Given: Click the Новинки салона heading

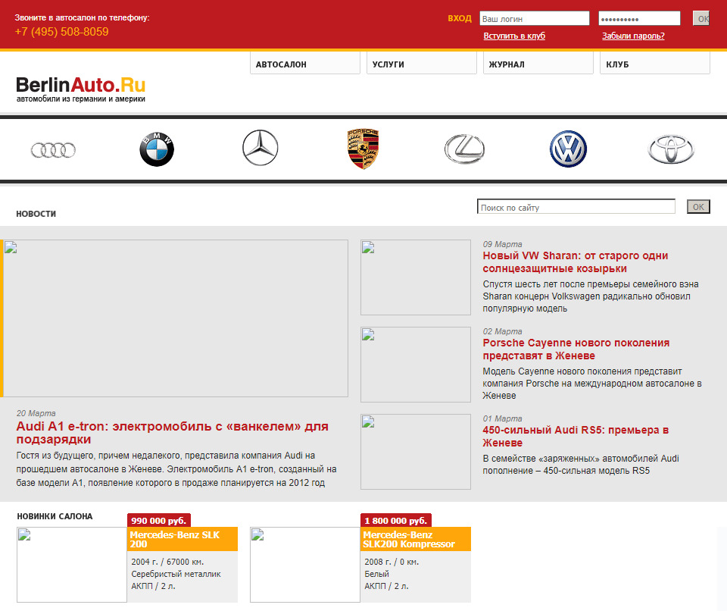Looking at the screenshot, I should 55,516.
